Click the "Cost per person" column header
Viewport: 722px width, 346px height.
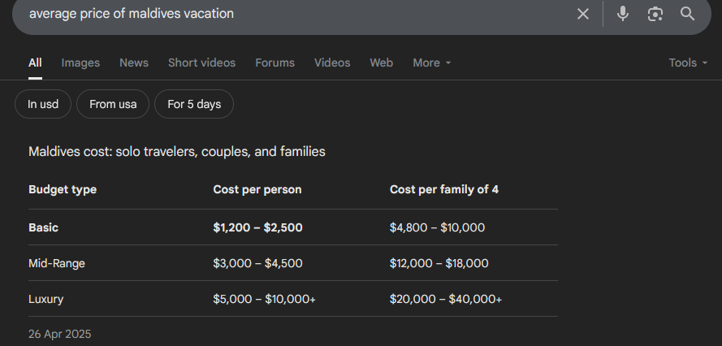[257, 189]
